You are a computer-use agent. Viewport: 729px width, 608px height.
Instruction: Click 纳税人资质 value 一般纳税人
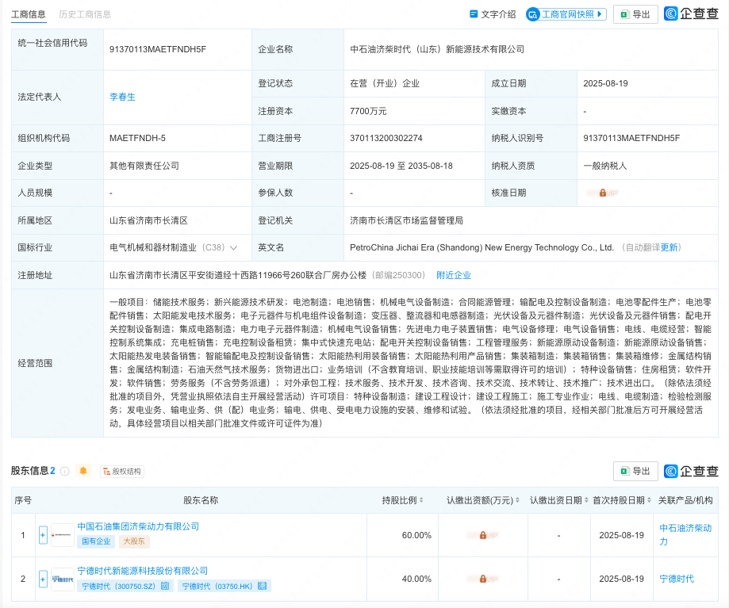coord(605,166)
